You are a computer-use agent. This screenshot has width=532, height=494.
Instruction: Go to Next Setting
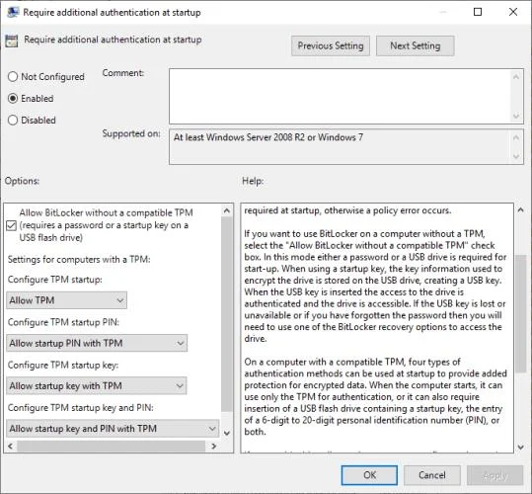tap(416, 45)
